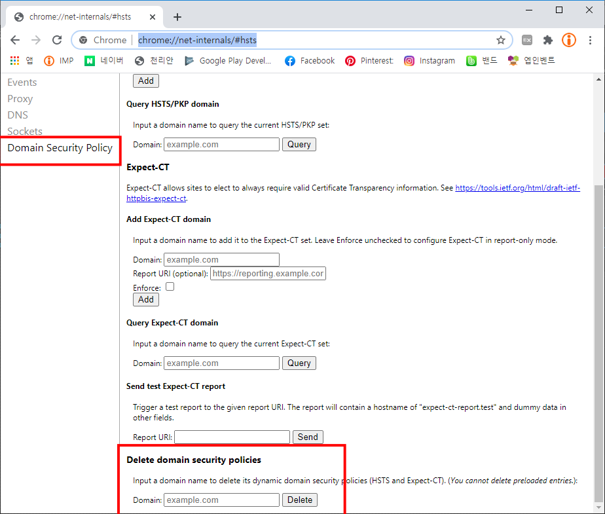Viewport: 605px width, 514px height.
Task: Reload the net-internals page
Action: point(57,40)
